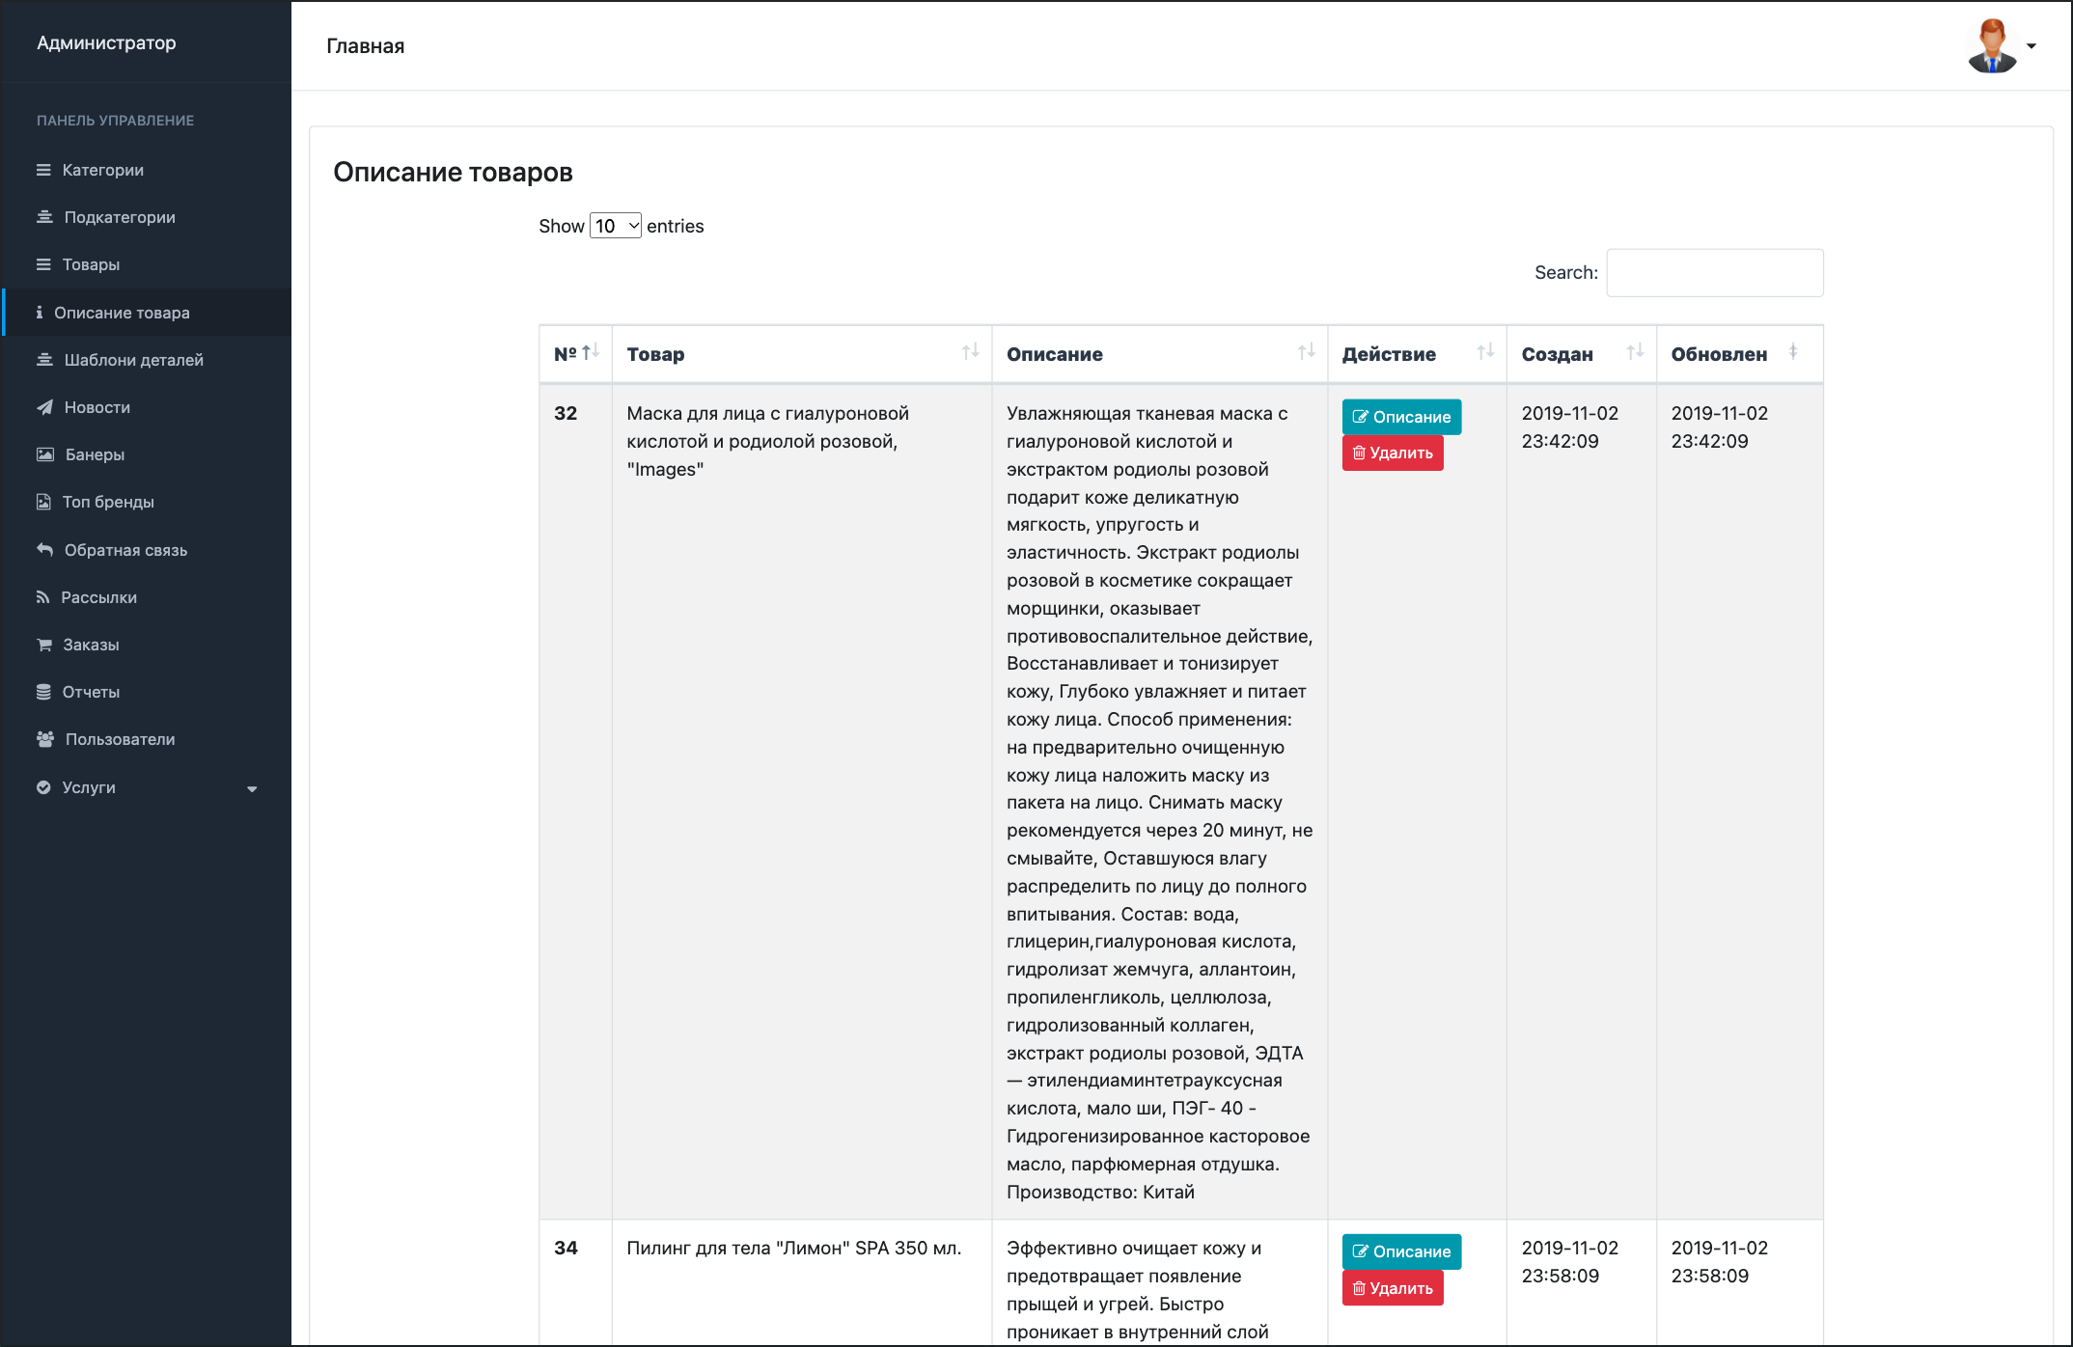Open the user profile dropdown caret
The height and width of the screenshot is (1347, 2073).
[x=2032, y=46]
